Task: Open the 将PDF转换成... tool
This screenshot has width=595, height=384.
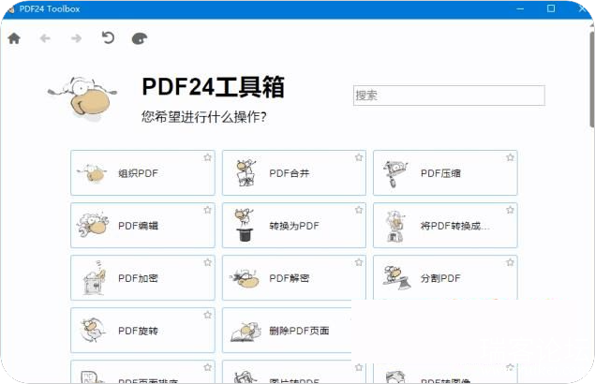Action: 445,225
